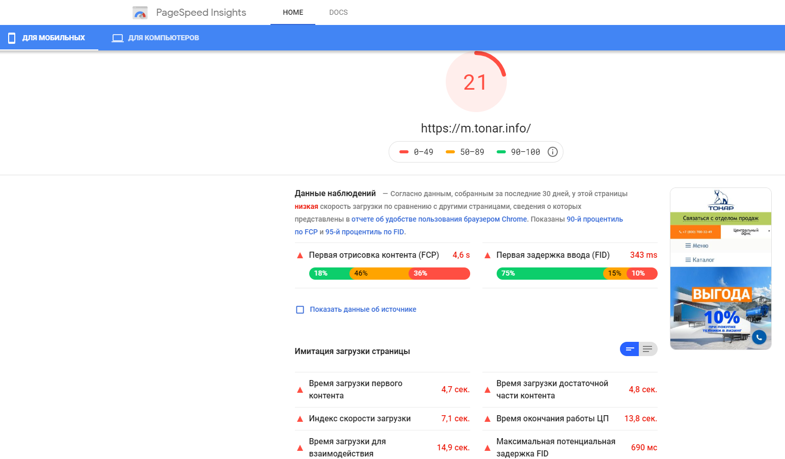Click the 7,1 сек. speed index value
This screenshot has width=785, height=459.
(x=455, y=419)
